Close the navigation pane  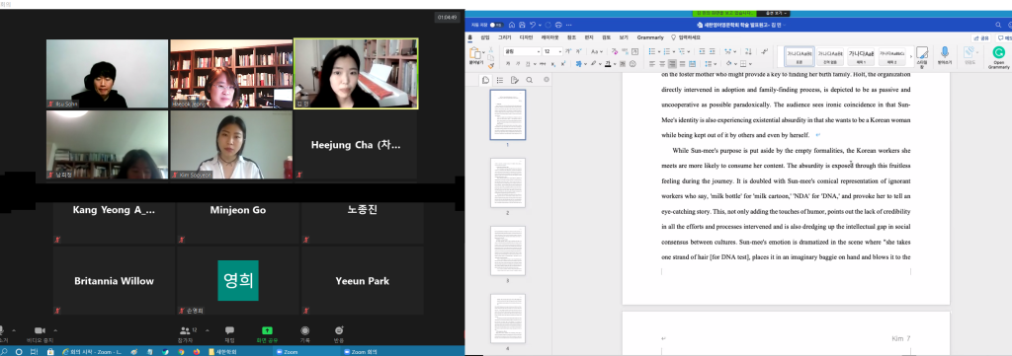pyautogui.click(x=547, y=80)
